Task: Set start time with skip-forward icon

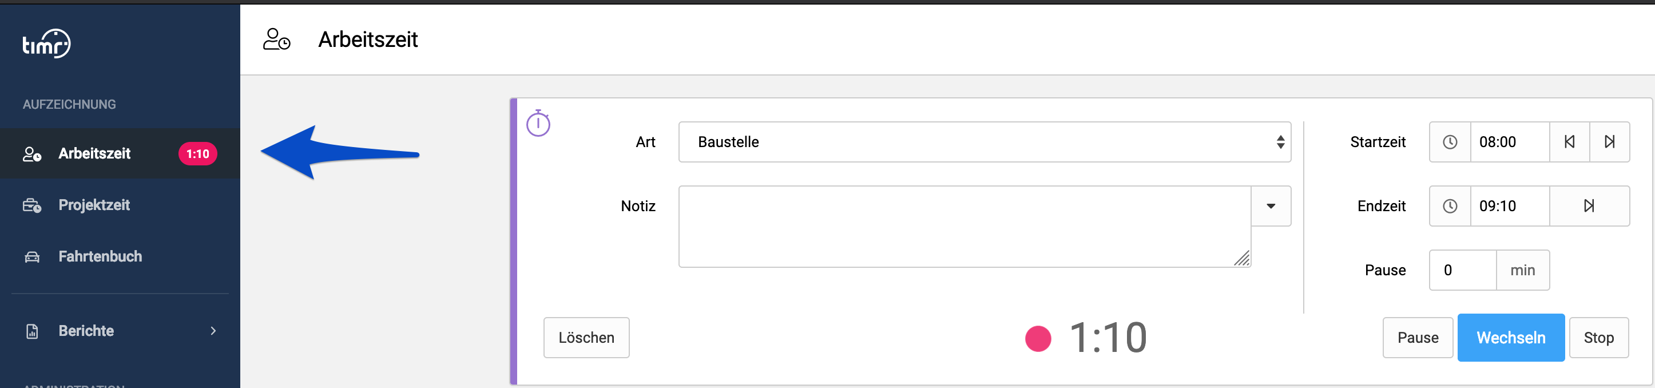Action: 1609,142
